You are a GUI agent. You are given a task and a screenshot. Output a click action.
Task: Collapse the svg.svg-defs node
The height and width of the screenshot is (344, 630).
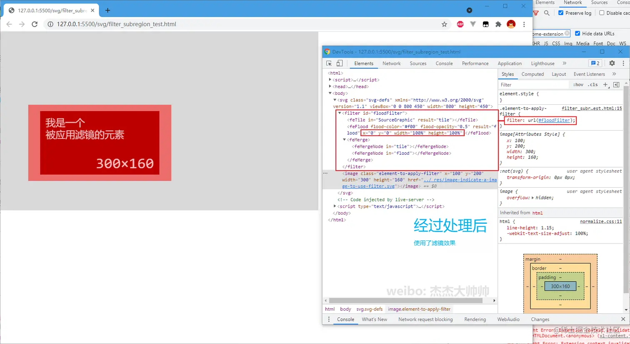click(335, 100)
